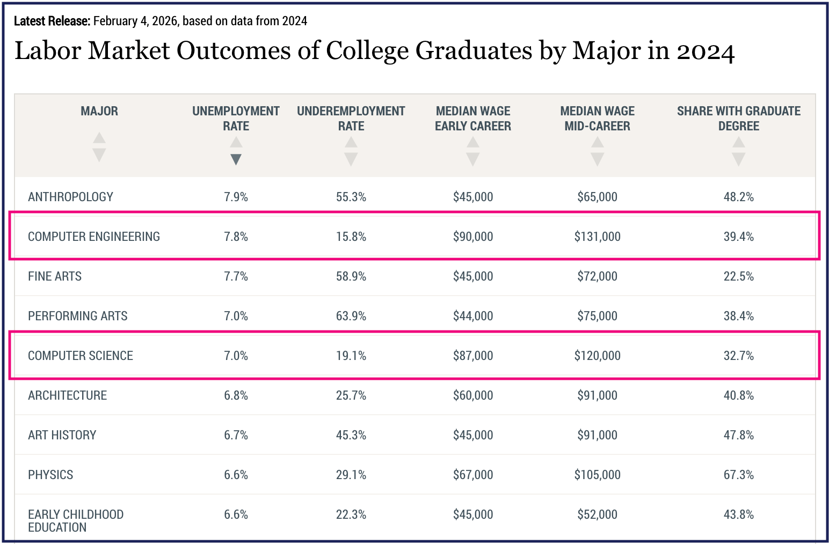Select the Computer Science row
This screenshot has height=544, width=829.
413,355
